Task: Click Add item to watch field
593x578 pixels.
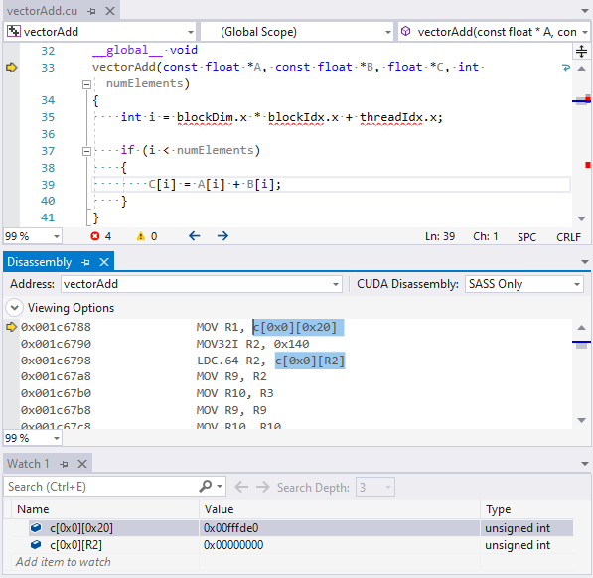Action: pos(64,562)
